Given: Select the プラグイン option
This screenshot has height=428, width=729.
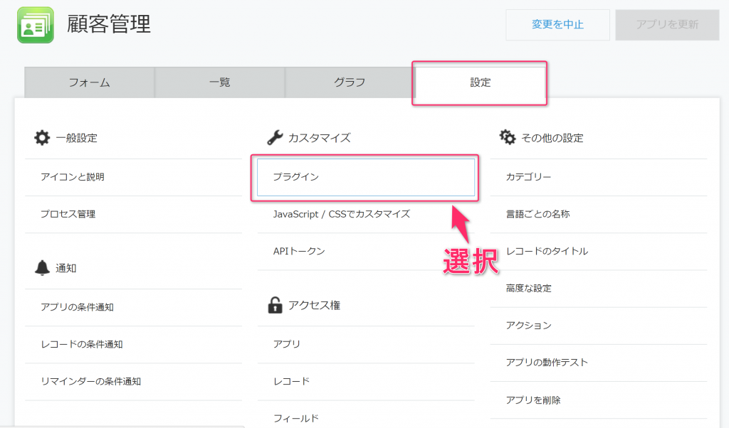Looking at the screenshot, I should 366,177.
